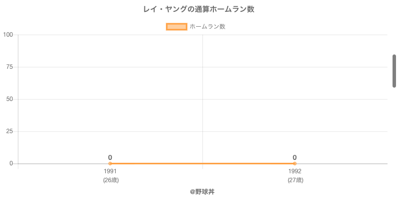Screen dimensions: 397x198
Task: Click the orange legend color box
Action: (176, 27)
